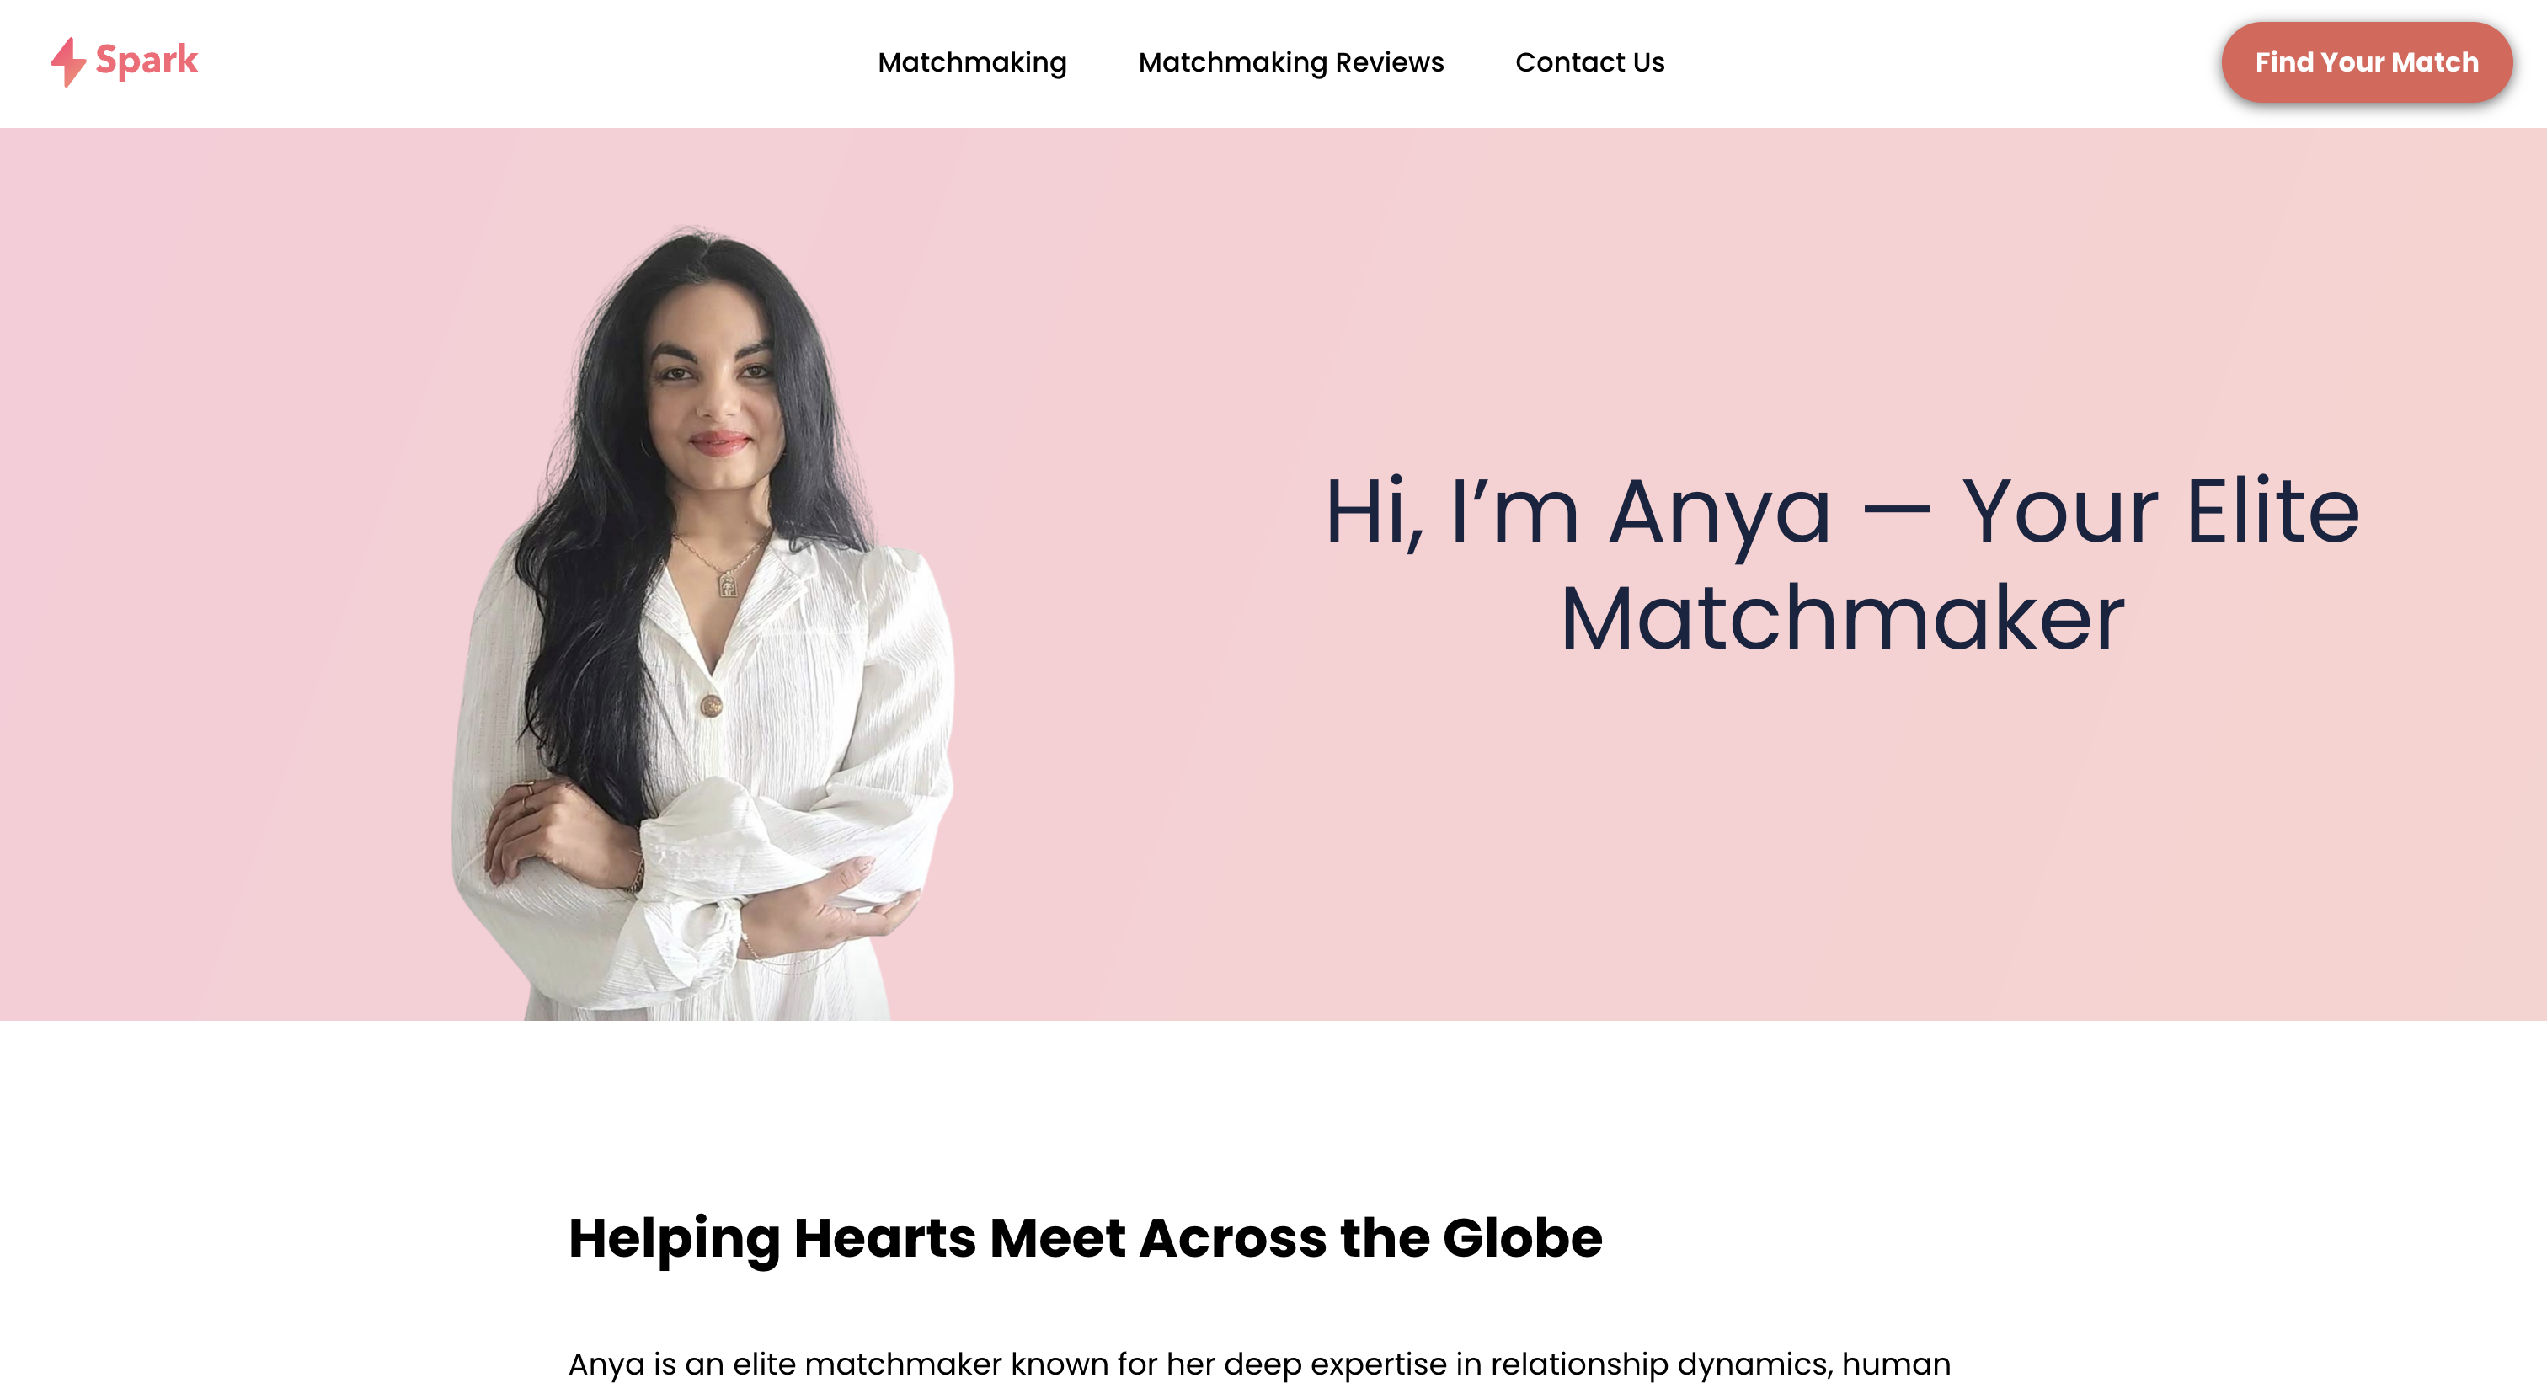Click the large "Matchmaker" word in hero
The image size is (2547, 1383).
point(1842,618)
